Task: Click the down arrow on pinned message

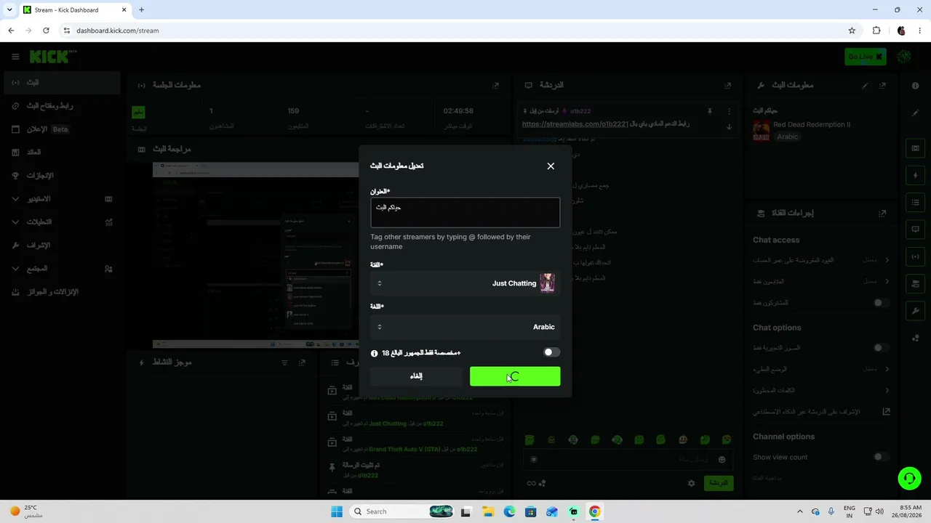Action: pyautogui.click(x=730, y=127)
